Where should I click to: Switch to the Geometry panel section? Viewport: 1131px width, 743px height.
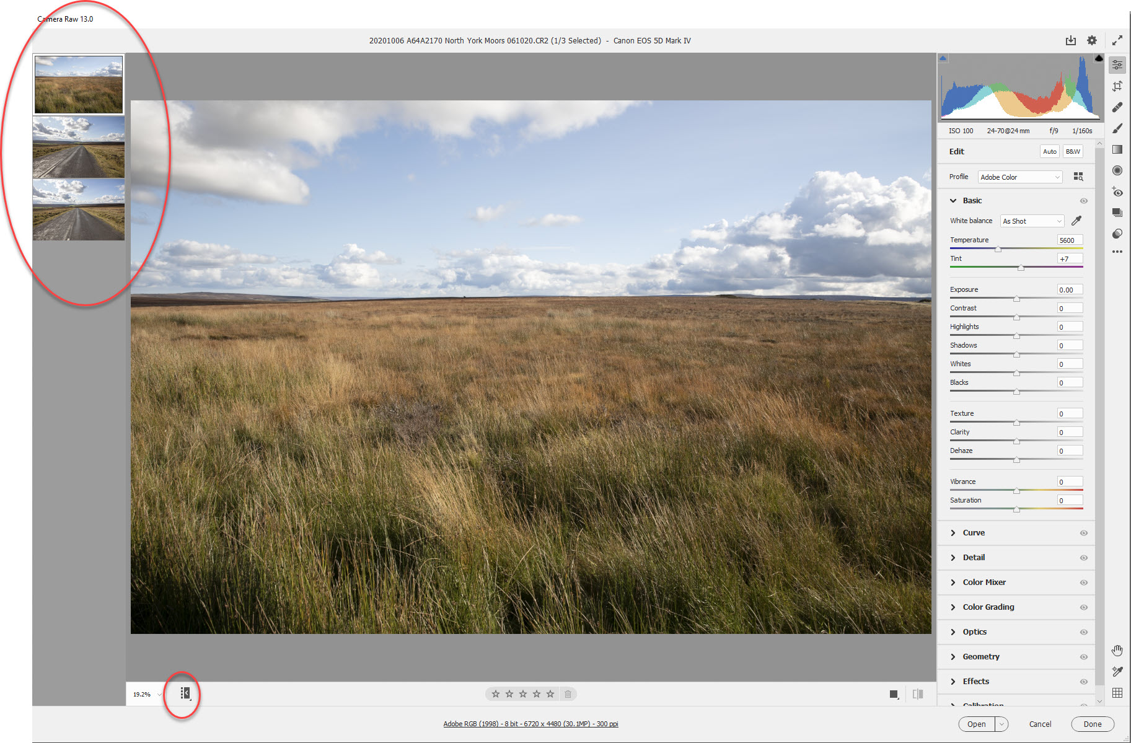pos(981,656)
